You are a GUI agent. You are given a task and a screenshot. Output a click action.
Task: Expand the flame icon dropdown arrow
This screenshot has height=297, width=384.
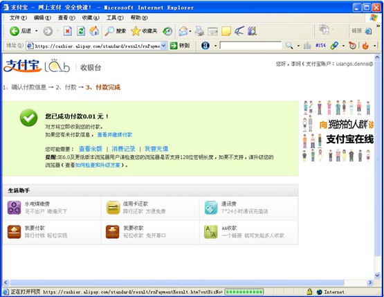pos(375,46)
